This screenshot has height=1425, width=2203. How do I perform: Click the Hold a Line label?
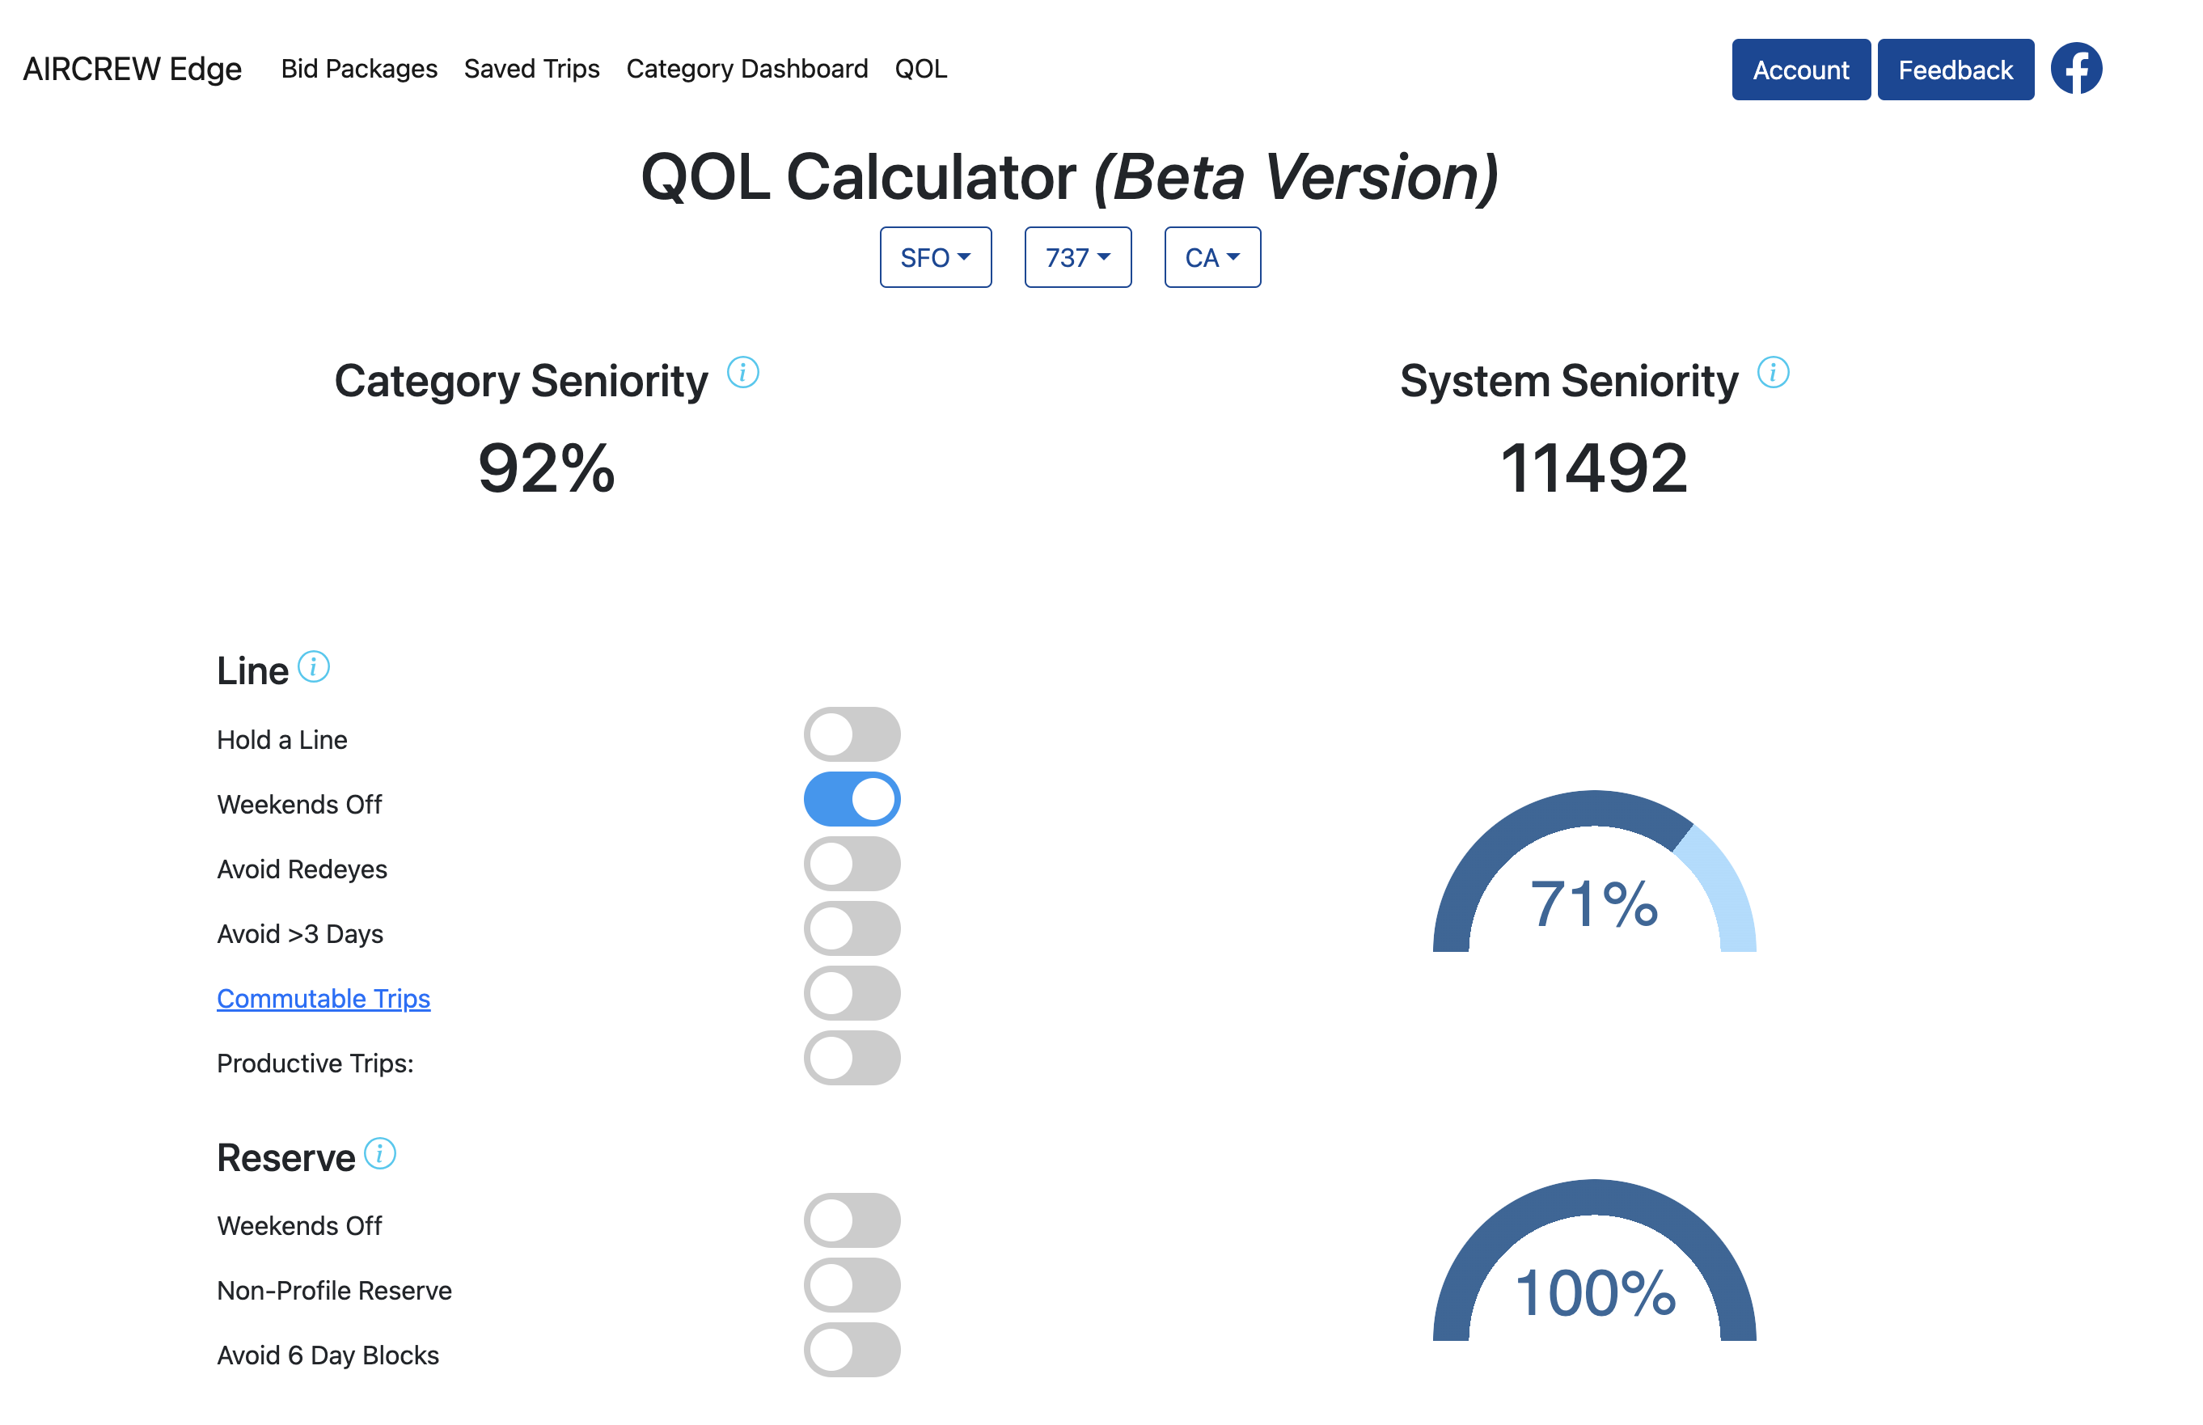[282, 739]
